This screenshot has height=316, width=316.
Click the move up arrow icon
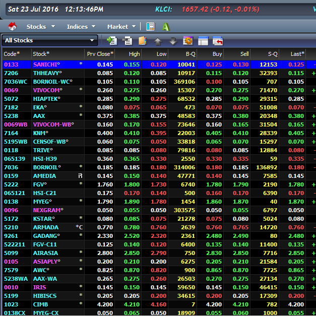(x=158, y=41)
